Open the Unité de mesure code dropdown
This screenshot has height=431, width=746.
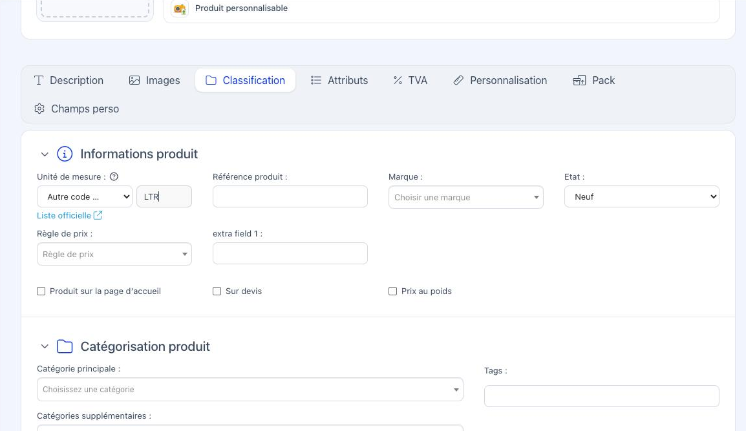click(x=85, y=196)
